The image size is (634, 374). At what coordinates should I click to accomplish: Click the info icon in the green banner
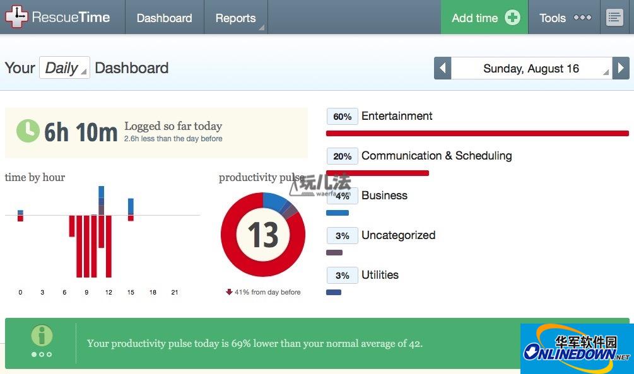[x=42, y=336]
